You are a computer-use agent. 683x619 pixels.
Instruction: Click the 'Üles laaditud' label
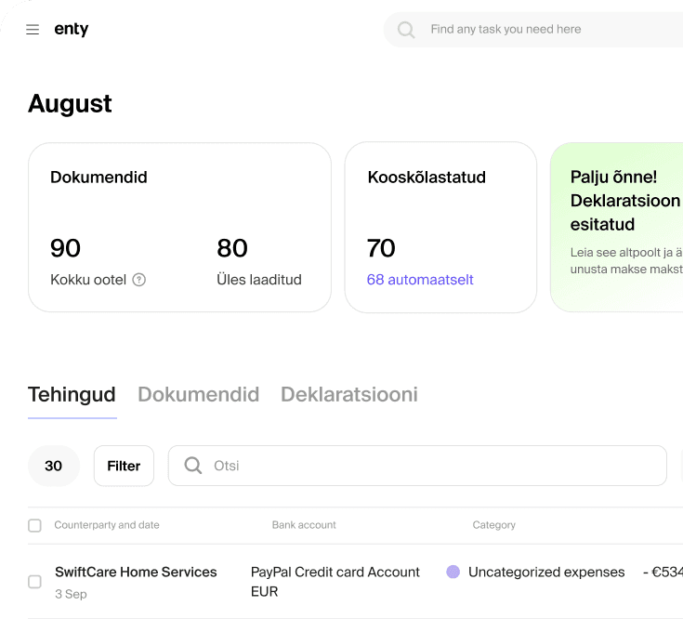[259, 280]
